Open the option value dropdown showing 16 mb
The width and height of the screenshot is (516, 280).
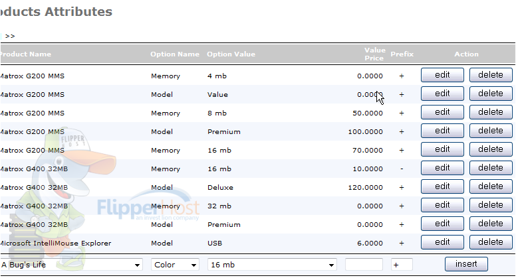[x=272, y=265]
